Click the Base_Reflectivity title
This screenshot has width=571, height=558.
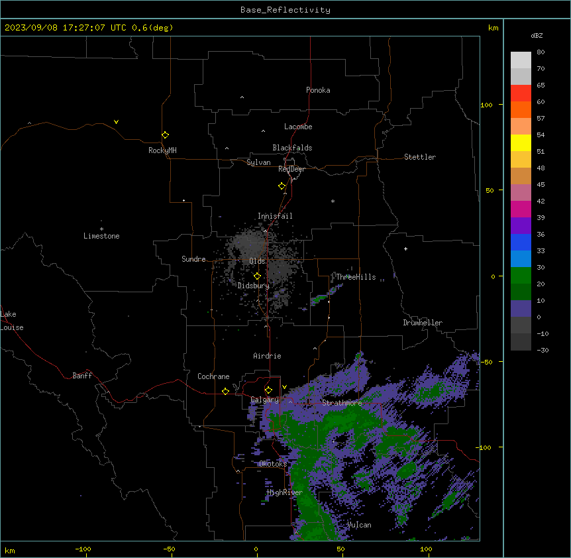[285, 10]
